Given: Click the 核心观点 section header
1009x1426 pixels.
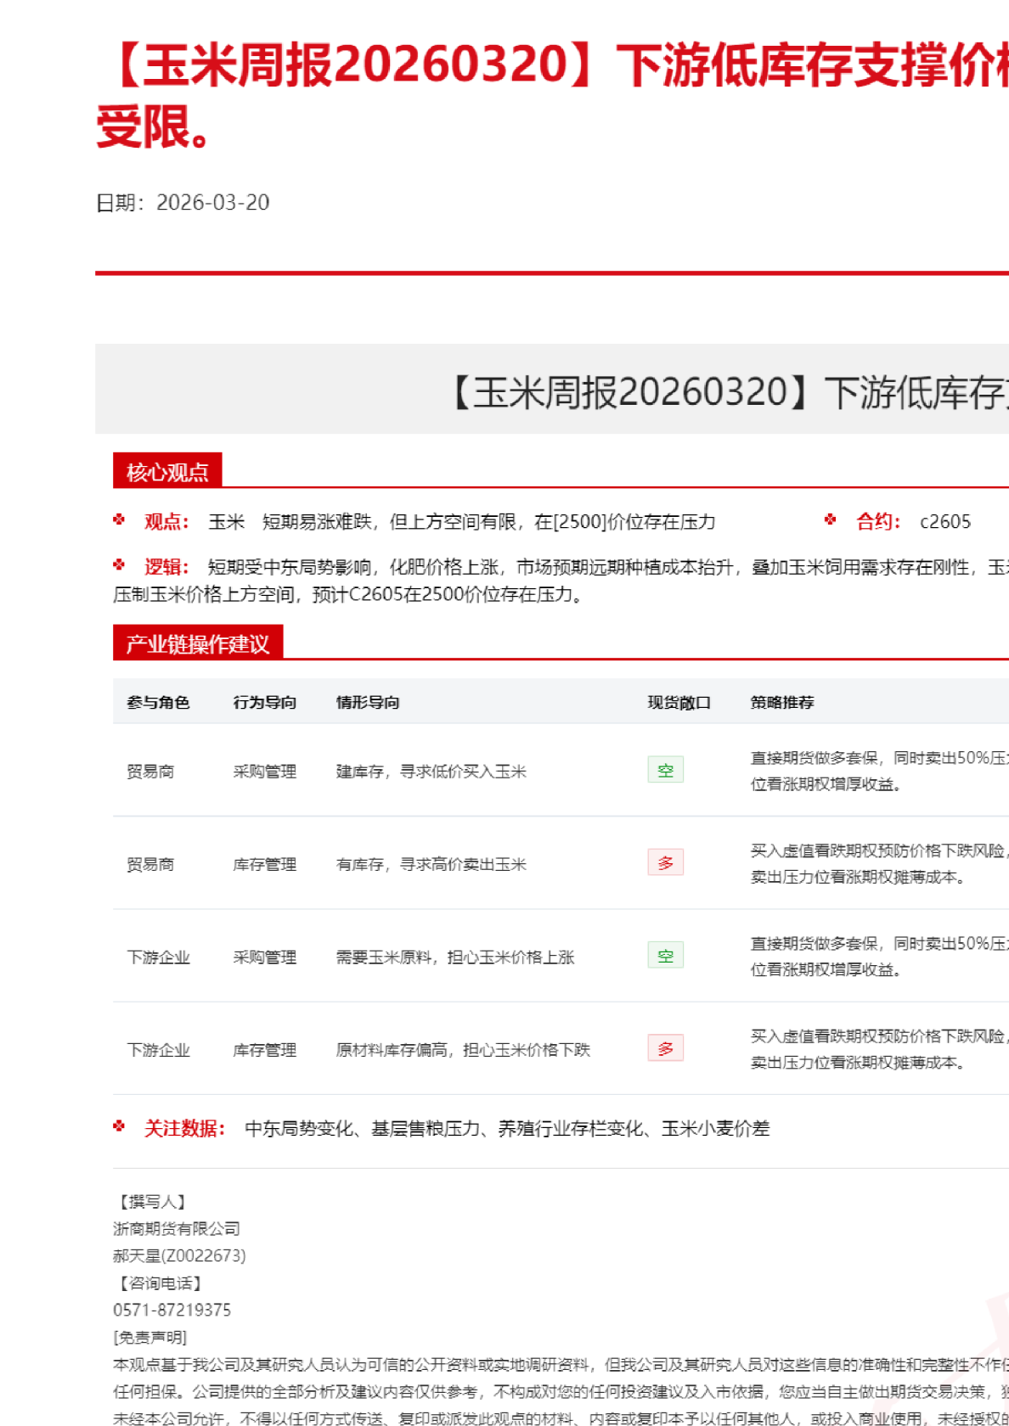Looking at the screenshot, I should 167,471.
